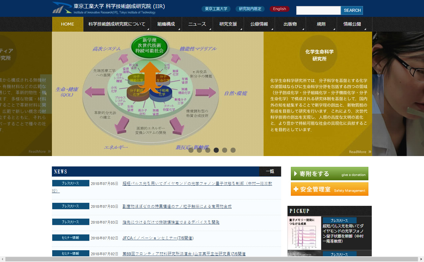Screen dimensions: 424x262
Task: Open PICKUP article 超短パルス光 title link
Action: 343,234
